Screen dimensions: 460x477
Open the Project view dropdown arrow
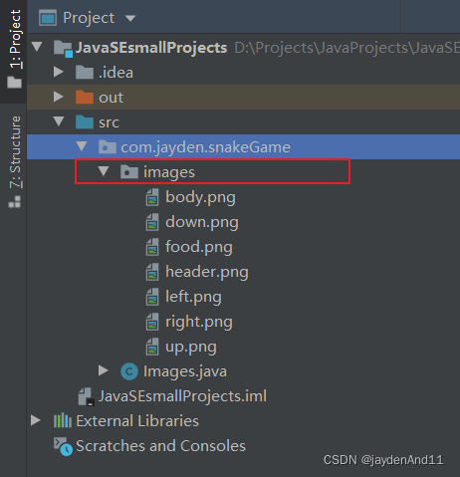click(x=130, y=18)
